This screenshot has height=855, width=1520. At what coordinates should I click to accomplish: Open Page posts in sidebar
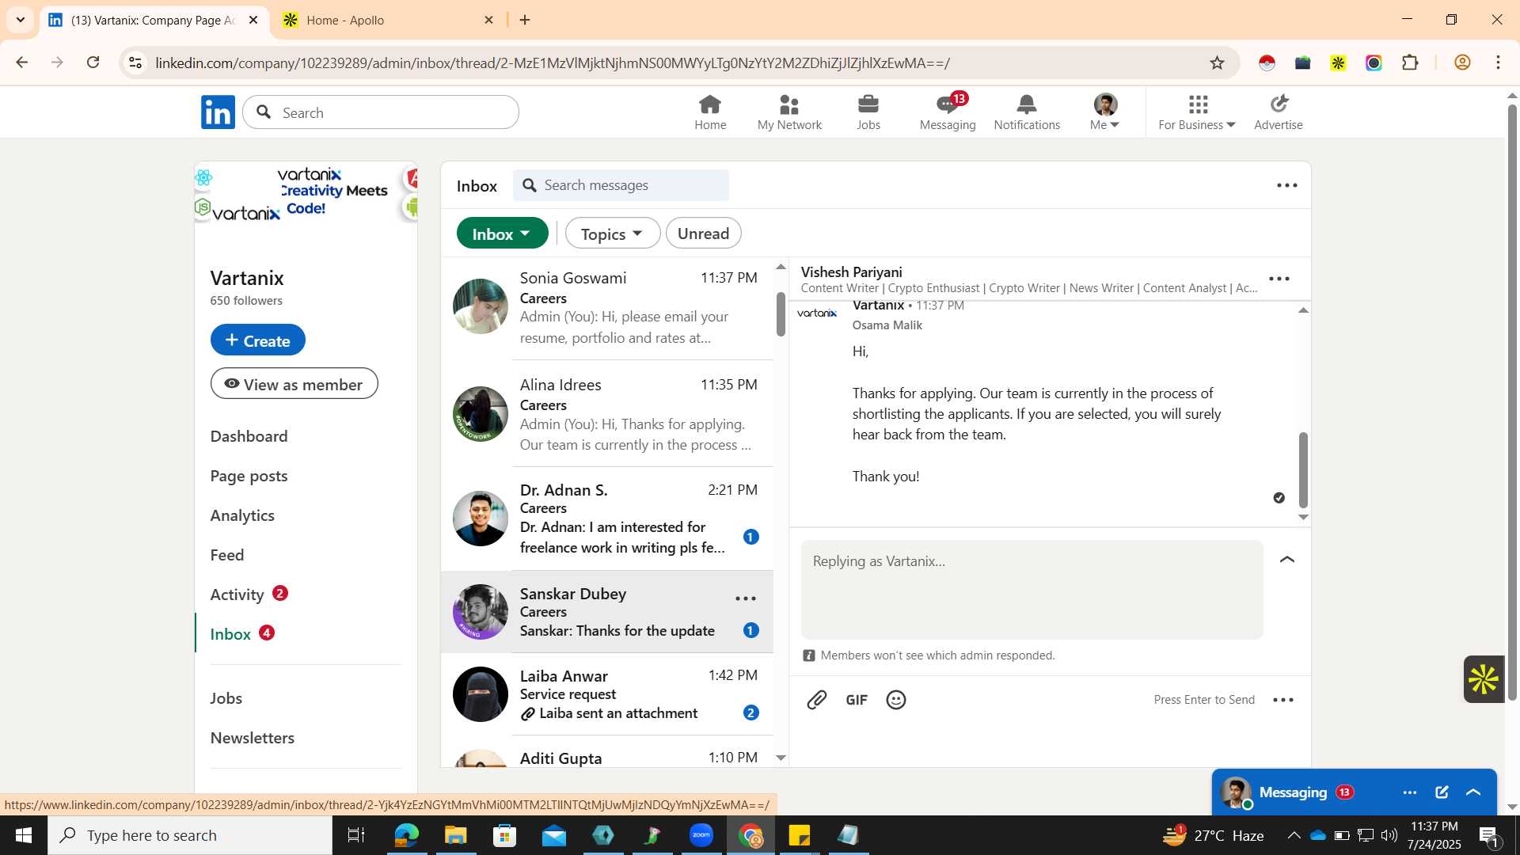tap(249, 476)
